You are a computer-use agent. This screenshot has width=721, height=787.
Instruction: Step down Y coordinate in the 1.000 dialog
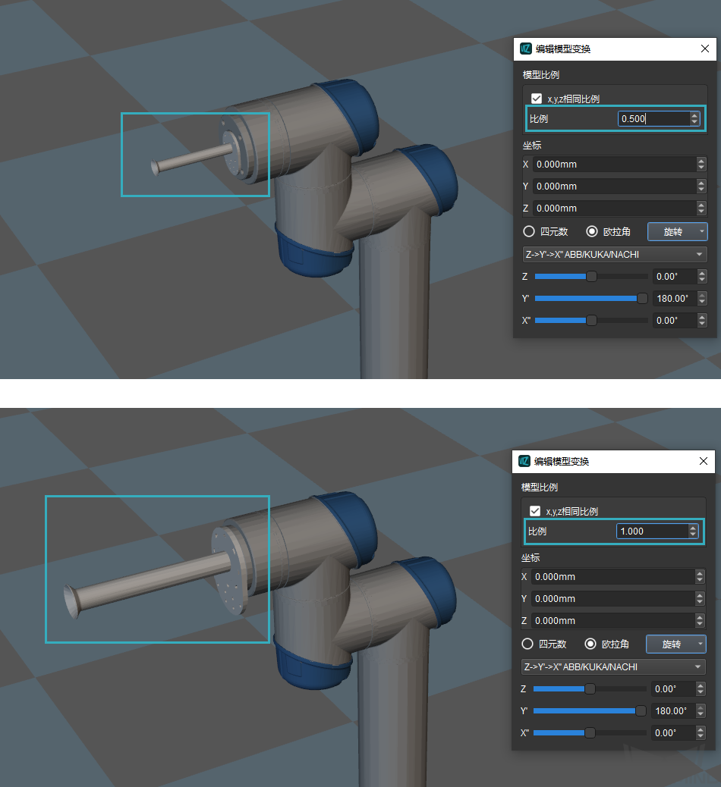(x=700, y=602)
